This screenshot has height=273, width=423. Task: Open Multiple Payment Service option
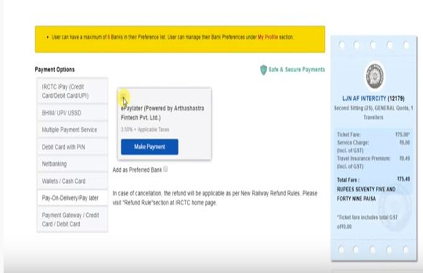coord(72,130)
